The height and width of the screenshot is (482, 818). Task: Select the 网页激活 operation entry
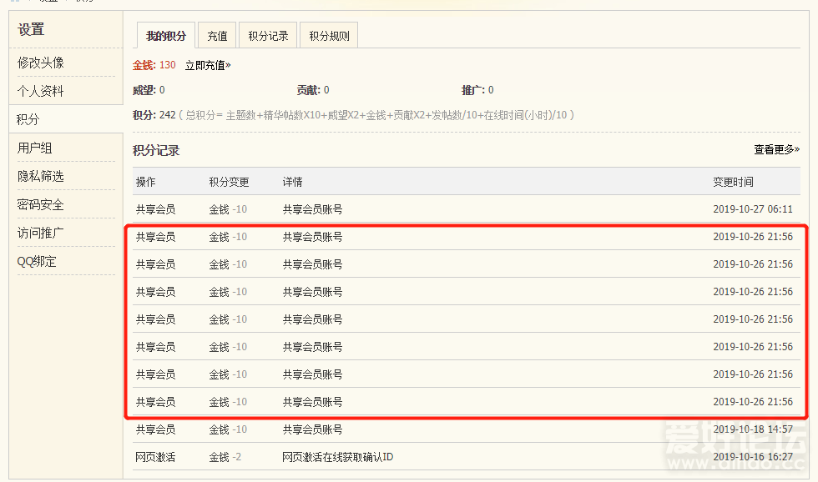click(156, 457)
